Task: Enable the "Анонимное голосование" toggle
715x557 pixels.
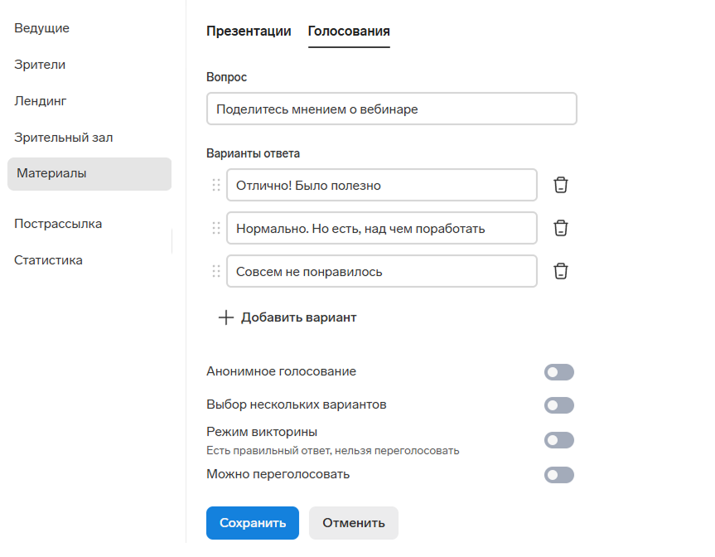Action: 558,372
